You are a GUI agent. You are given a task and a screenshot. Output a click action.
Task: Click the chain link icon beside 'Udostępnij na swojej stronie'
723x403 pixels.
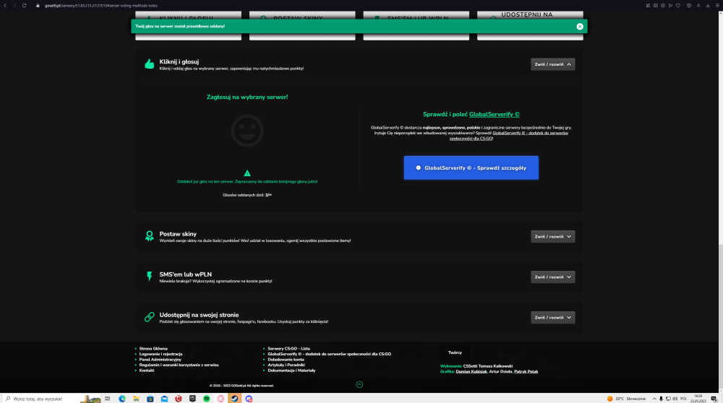150,317
